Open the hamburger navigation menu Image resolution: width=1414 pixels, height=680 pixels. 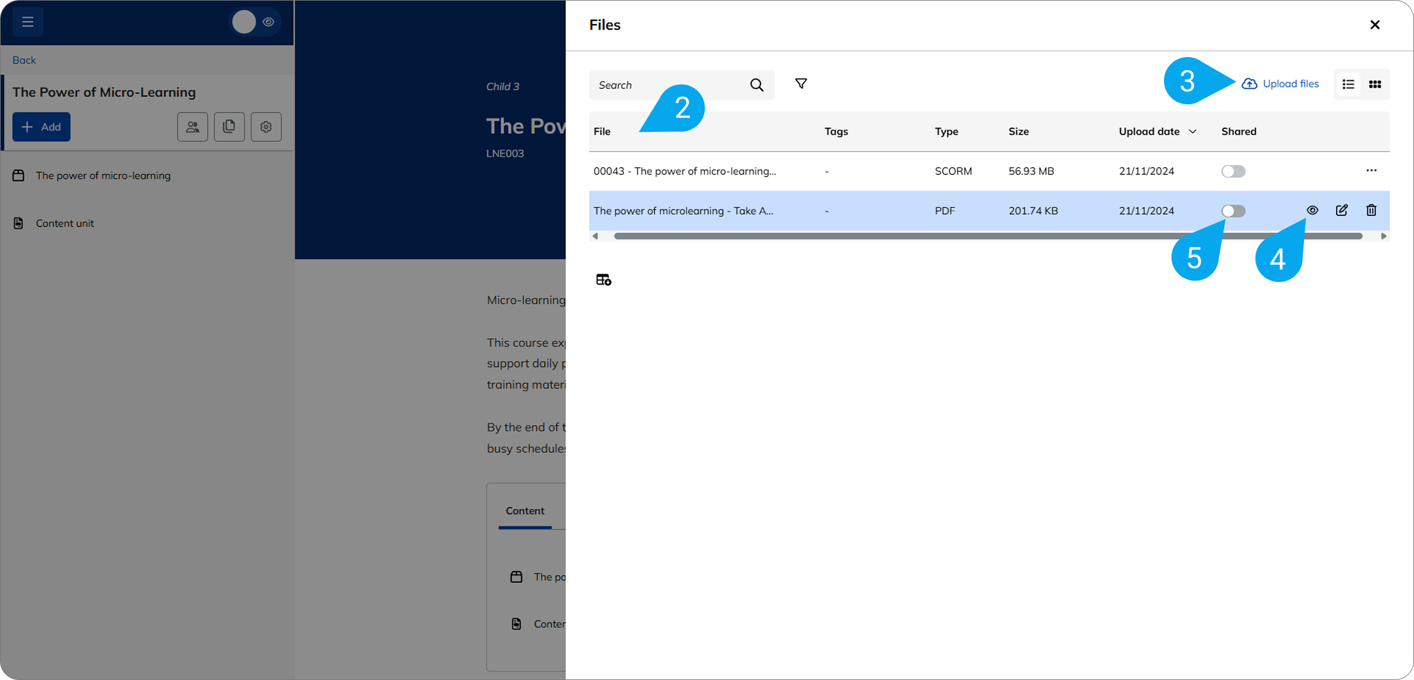tap(28, 22)
